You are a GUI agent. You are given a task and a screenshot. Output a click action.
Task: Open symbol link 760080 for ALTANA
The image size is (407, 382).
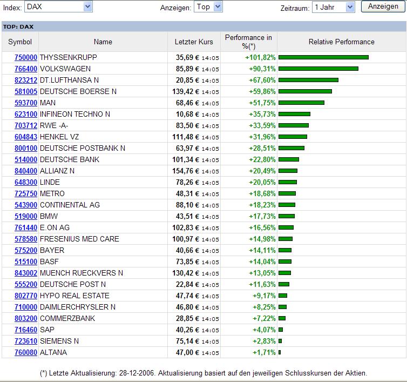tap(26, 352)
